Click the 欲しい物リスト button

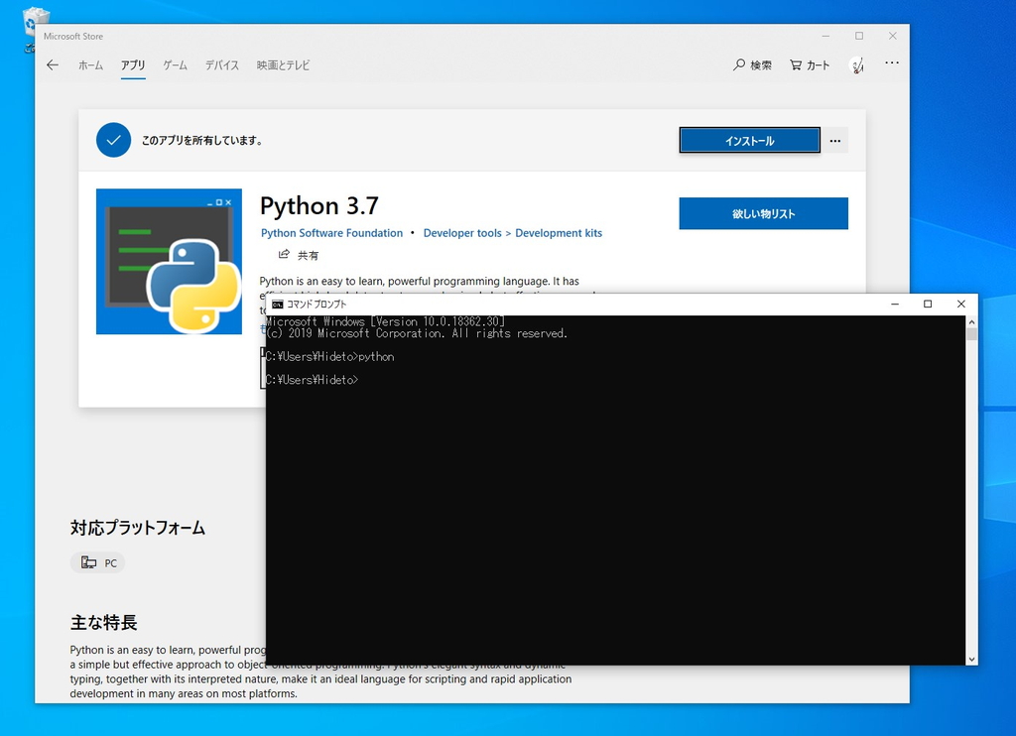(763, 213)
